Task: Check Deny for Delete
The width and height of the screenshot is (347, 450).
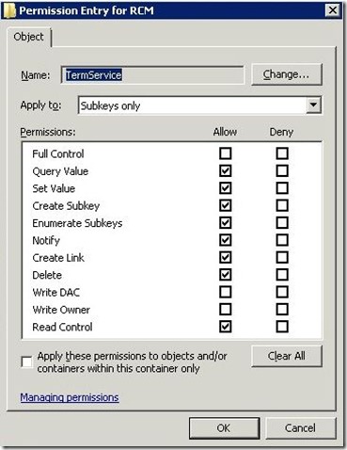Action: pos(282,275)
